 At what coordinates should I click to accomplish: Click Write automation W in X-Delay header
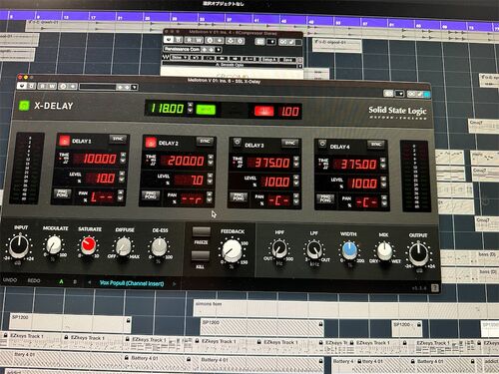(x=52, y=86)
